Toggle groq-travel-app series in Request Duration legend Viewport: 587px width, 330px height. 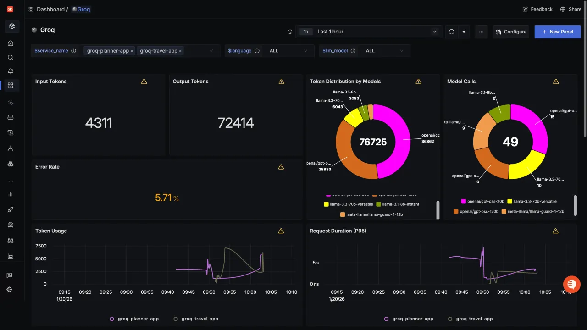(x=470, y=319)
